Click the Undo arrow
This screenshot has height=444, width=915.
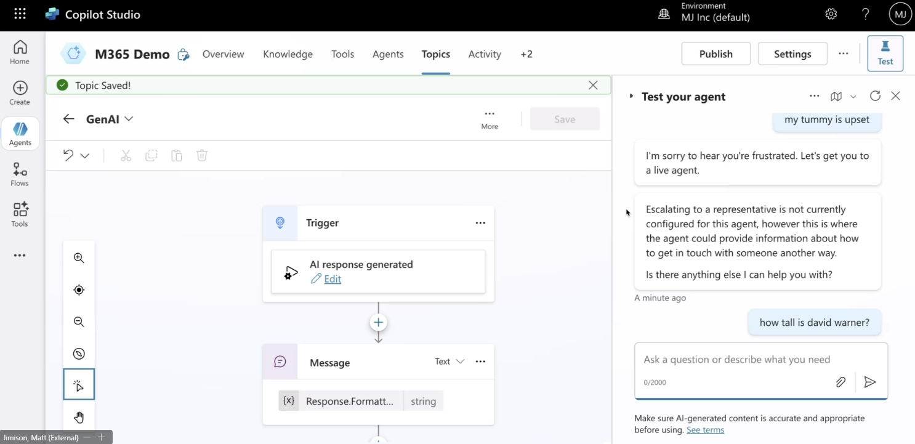coord(68,156)
